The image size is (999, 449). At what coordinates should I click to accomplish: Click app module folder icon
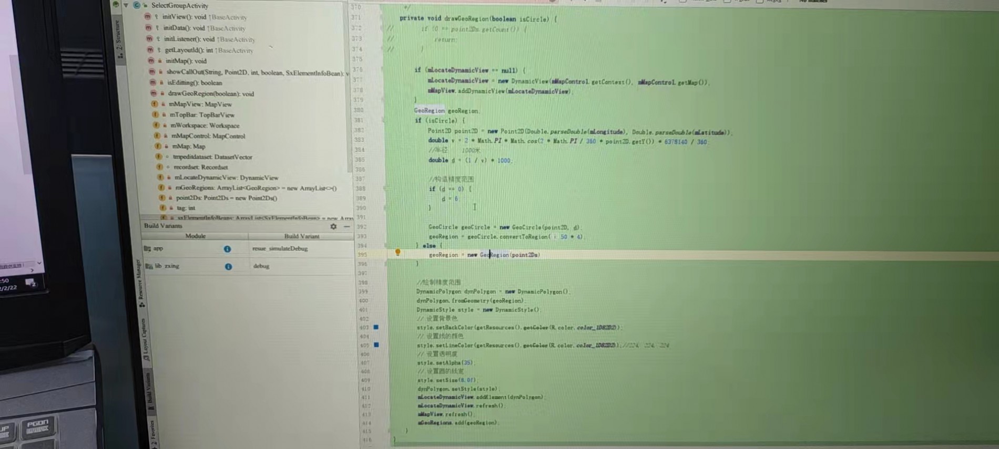pyautogui.click(x=147, y=248)
